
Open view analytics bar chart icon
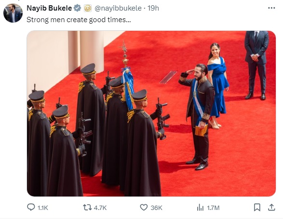click(x=200, y=207)
